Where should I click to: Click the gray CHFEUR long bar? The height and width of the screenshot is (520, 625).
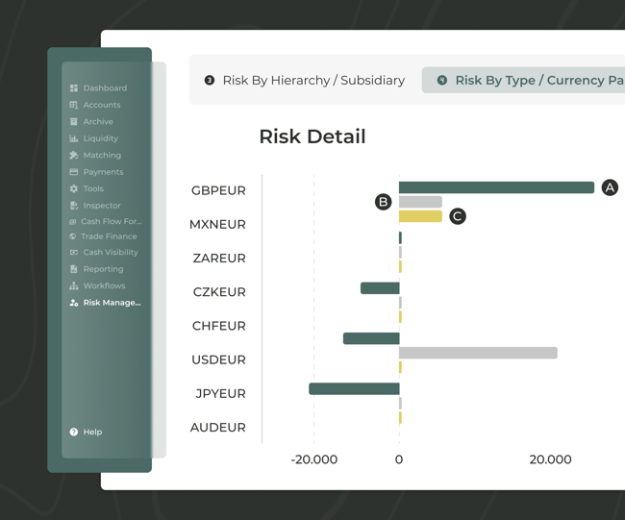[x=478, y=353]
